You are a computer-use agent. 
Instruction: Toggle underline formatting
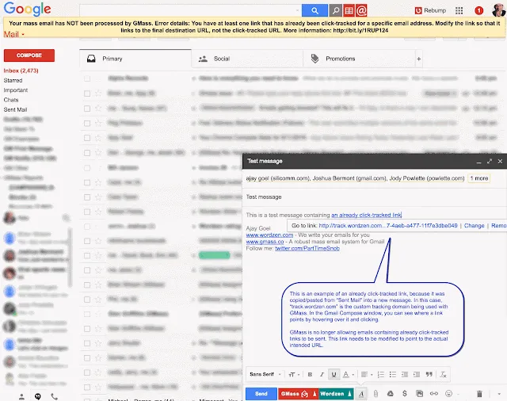pos(334,375)
